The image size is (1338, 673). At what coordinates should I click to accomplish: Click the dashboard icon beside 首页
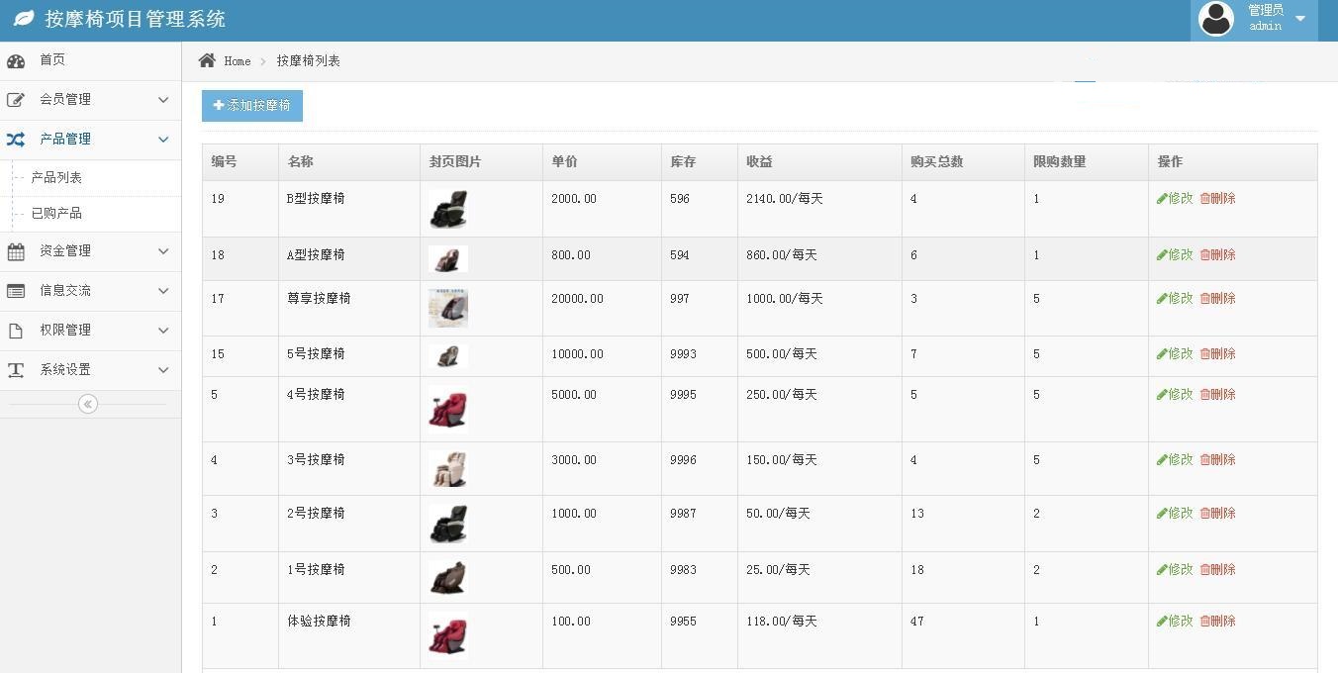coord(16,61)
